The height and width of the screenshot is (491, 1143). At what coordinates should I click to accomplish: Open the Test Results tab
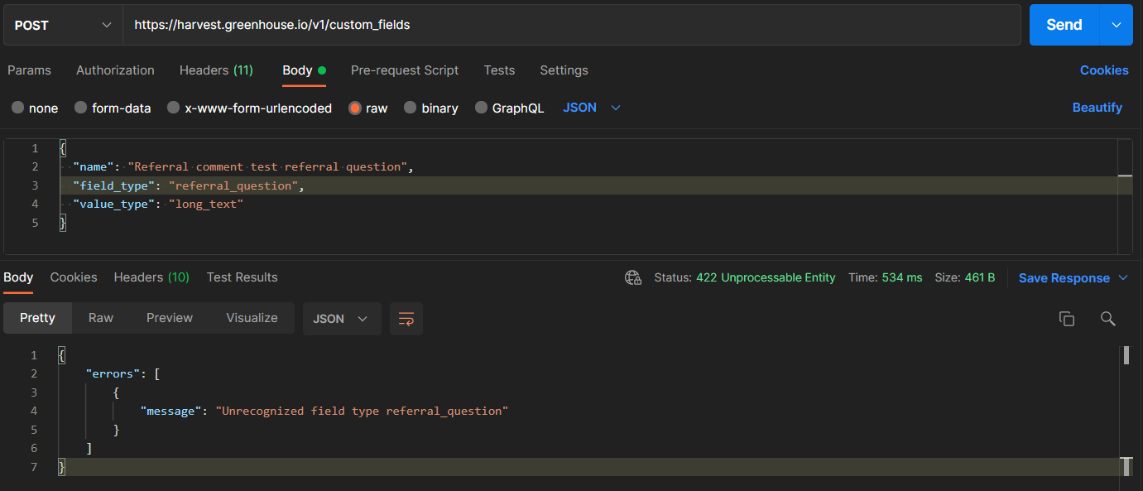[242, 277]
